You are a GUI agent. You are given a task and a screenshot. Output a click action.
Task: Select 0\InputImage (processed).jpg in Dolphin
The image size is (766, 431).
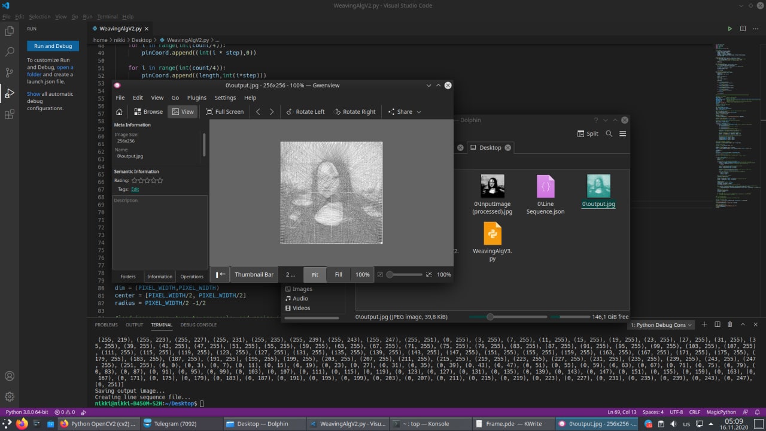[493, 195]
